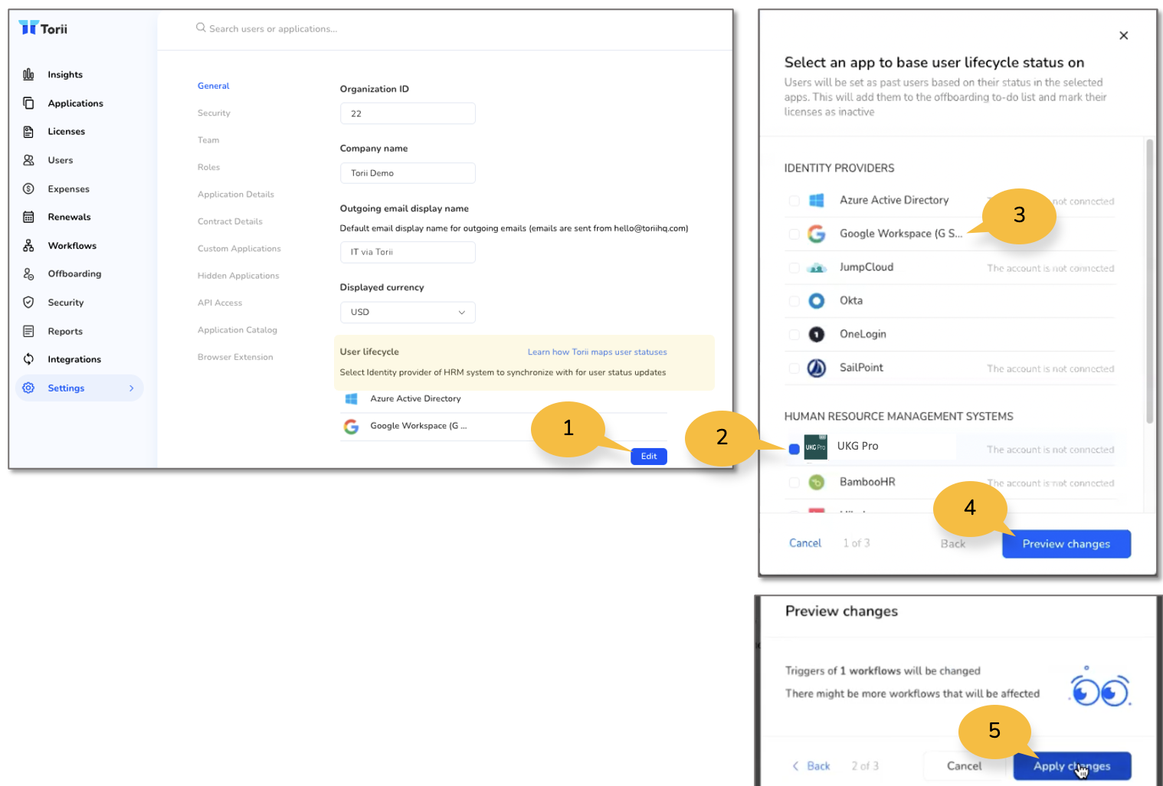Click the Insights chart icon in sidebar
The image size is (1163, 786).
pyautogui.click(x=28, y=74)
